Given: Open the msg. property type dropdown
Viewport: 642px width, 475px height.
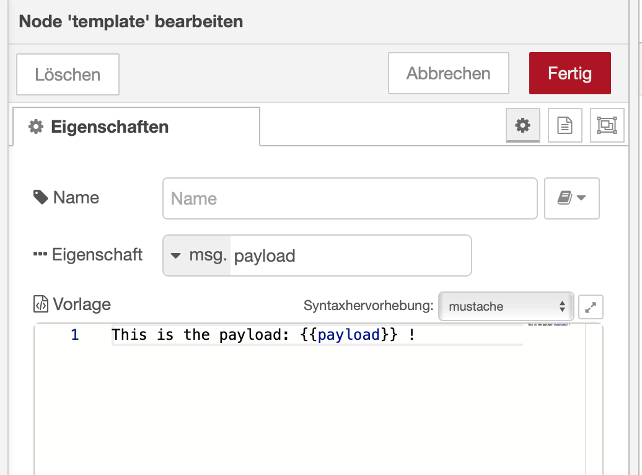Looking at the screenshot, I should click(196, 255).
